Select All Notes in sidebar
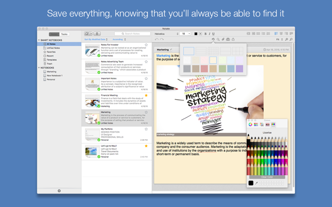This screenshot has height=207, width=332. tap(59, 44)
